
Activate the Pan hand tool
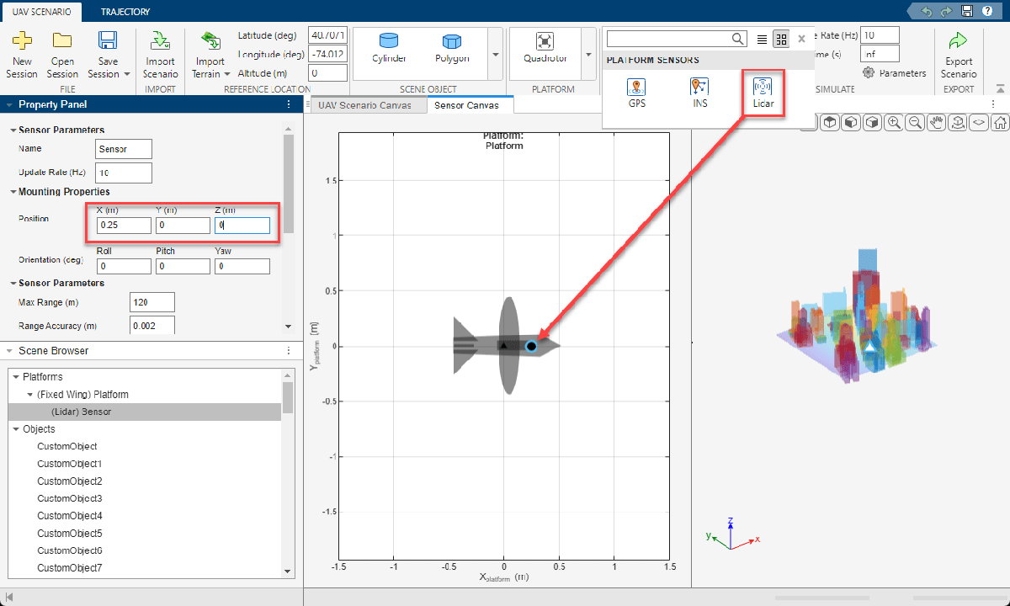coord(937,122)
